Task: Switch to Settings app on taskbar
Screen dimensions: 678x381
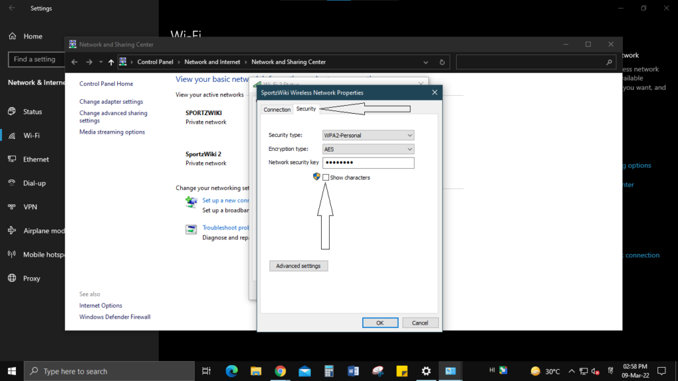Action: (426, 371)
